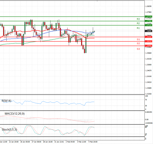The image size is (153, 144).
Task: Click the MACD(12,26,9) indicator label
Action: click(15, 114)
